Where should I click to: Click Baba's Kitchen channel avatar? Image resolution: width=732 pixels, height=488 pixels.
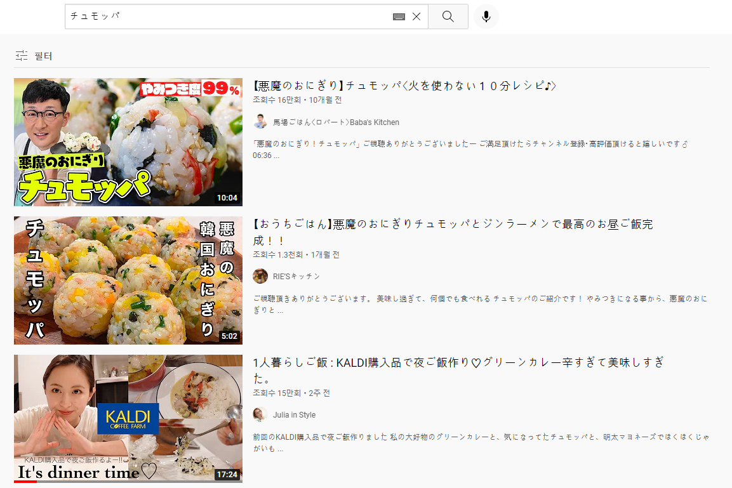tap(260, 122)
